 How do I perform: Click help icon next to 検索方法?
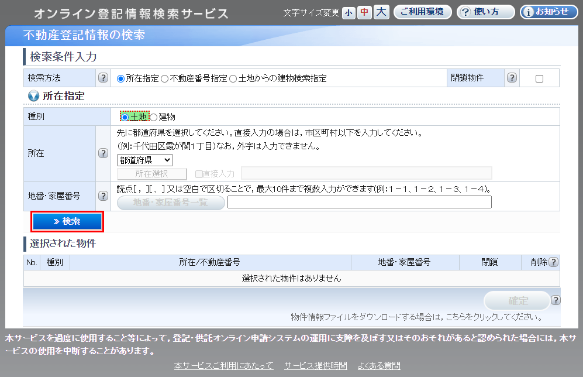click(103, 78)
